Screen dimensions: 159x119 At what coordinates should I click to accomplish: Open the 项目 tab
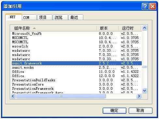point(45,18)
